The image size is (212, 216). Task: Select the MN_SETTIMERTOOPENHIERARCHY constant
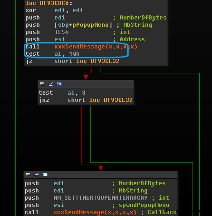tap(101, 198)
